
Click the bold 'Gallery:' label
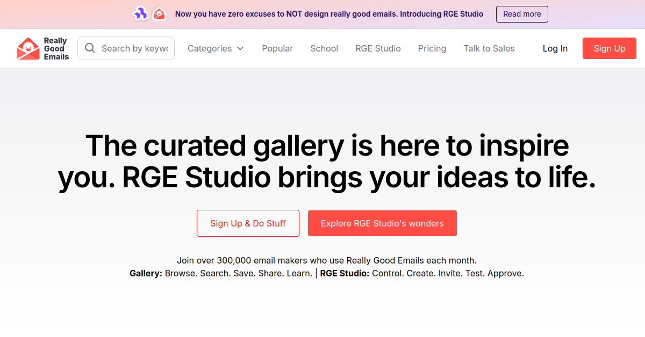pos(146,273)
